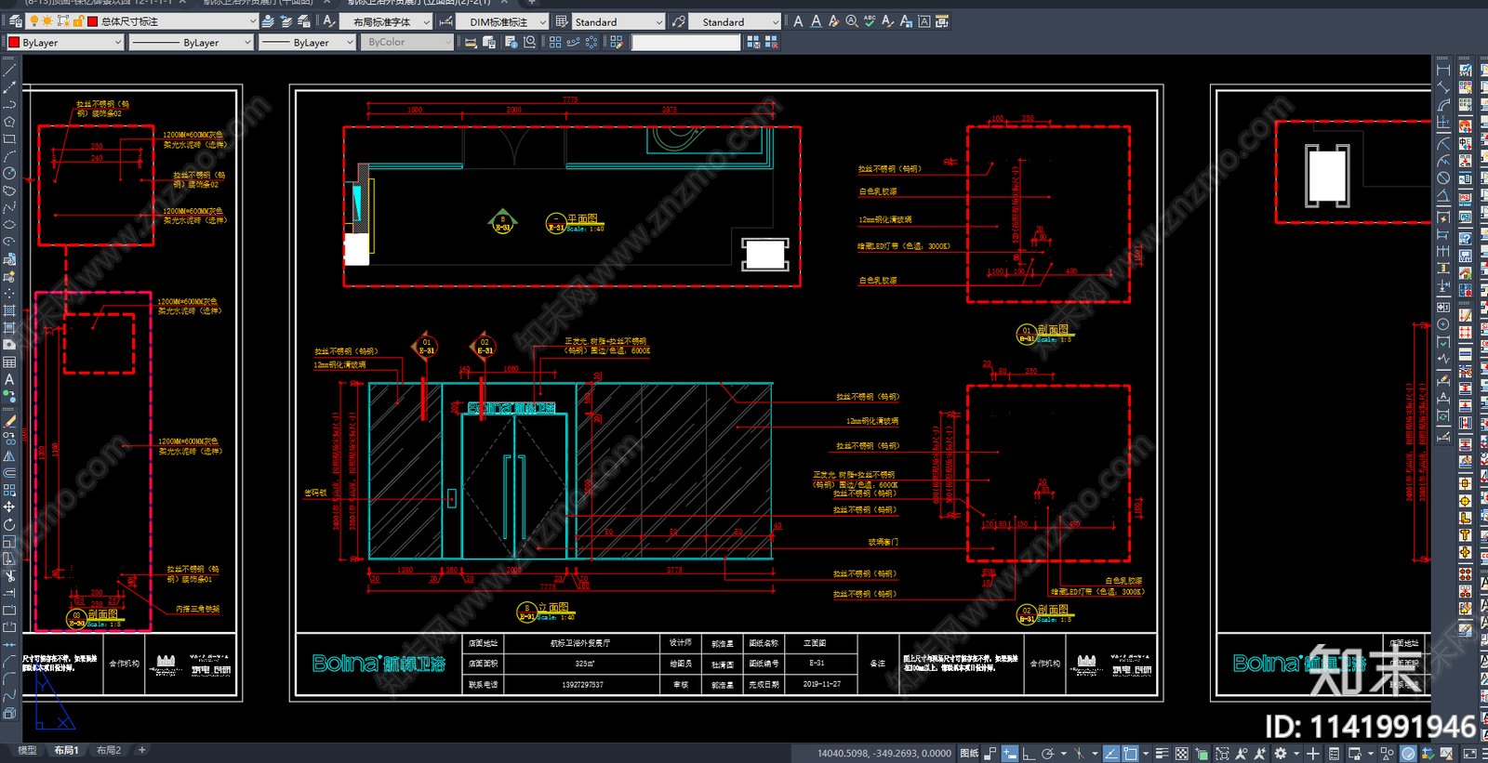Expand the Polar Tracking angle arrow
The width and height of the screenshot is (1488, 763).
pos(1063,754)
